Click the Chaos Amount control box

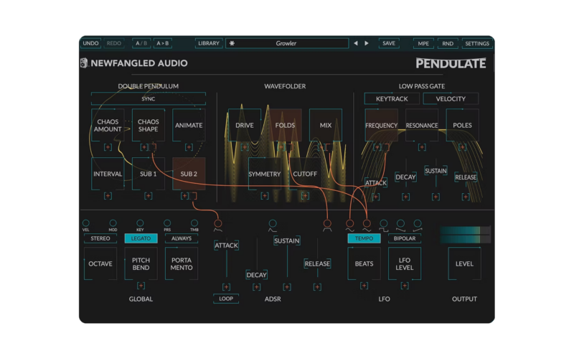(108, 125)
